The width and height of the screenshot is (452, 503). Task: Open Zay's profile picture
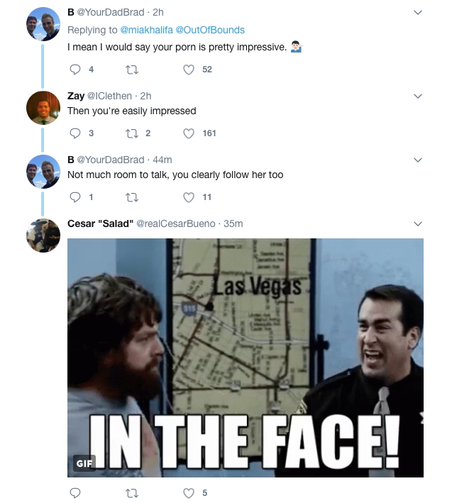43,108
